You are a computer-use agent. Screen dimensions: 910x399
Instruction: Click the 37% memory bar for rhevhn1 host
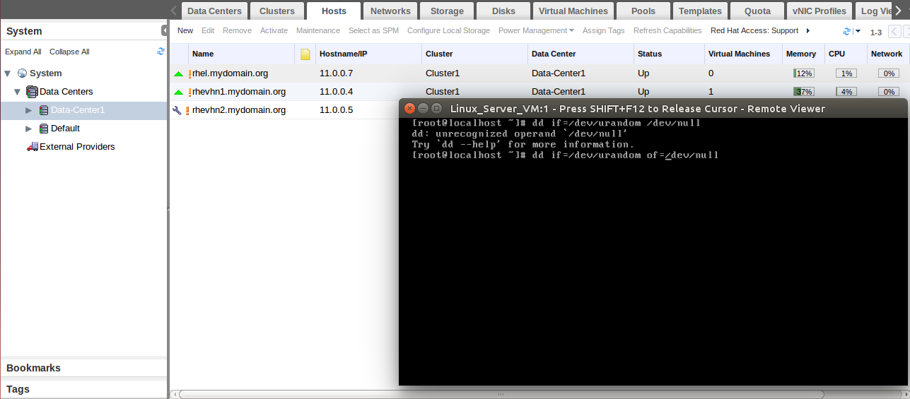point(804,92)
